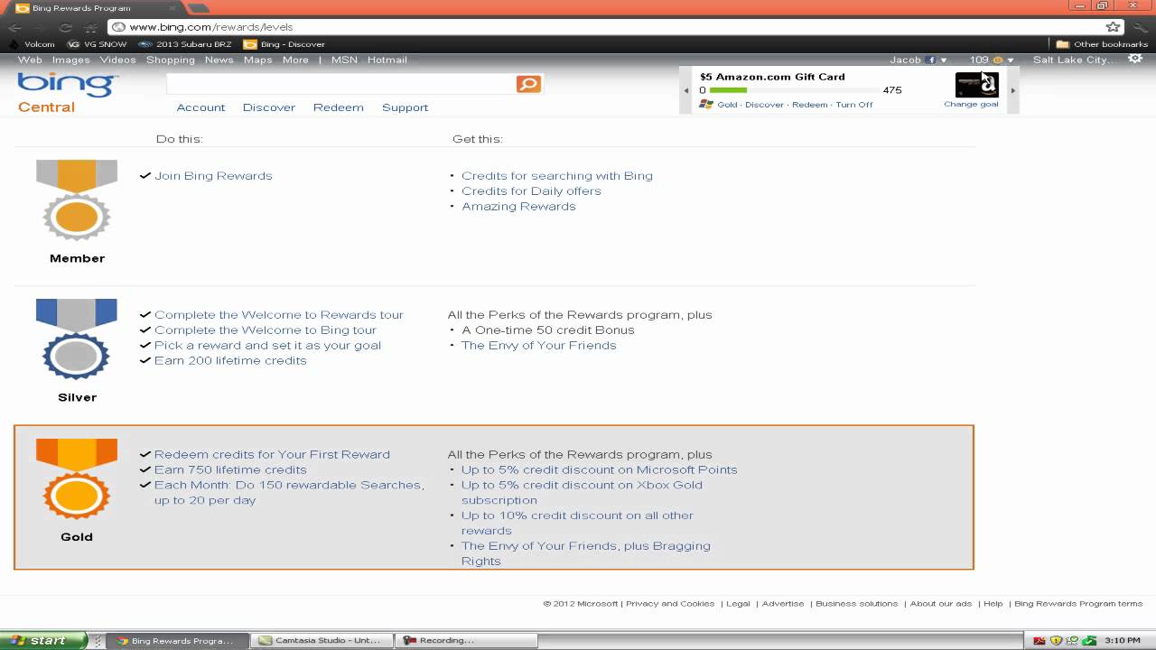Click the orange Bing search button
Screen dimensions: 1156x650
pyautogui.click(x=528, y=84)
